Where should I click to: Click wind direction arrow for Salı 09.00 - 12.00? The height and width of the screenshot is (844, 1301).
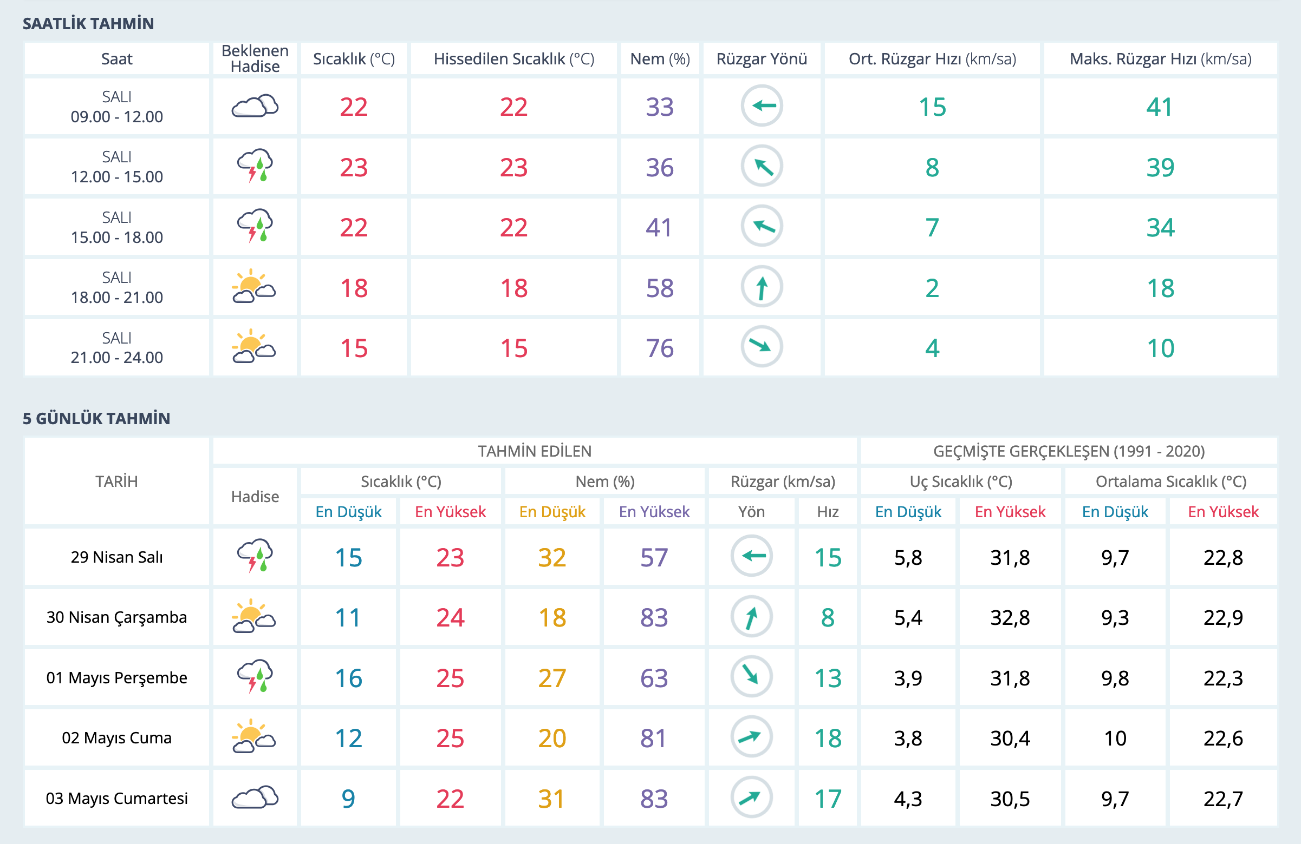click(x=762, y=106)
